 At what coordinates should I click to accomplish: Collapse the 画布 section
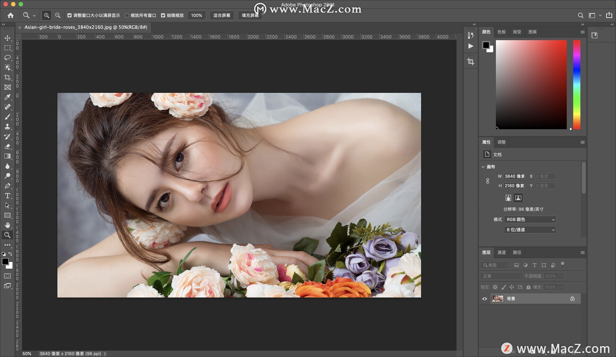(483, 167)
